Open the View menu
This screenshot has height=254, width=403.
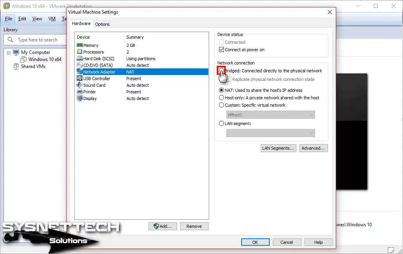pyautogui.click(x=37, y=19)
